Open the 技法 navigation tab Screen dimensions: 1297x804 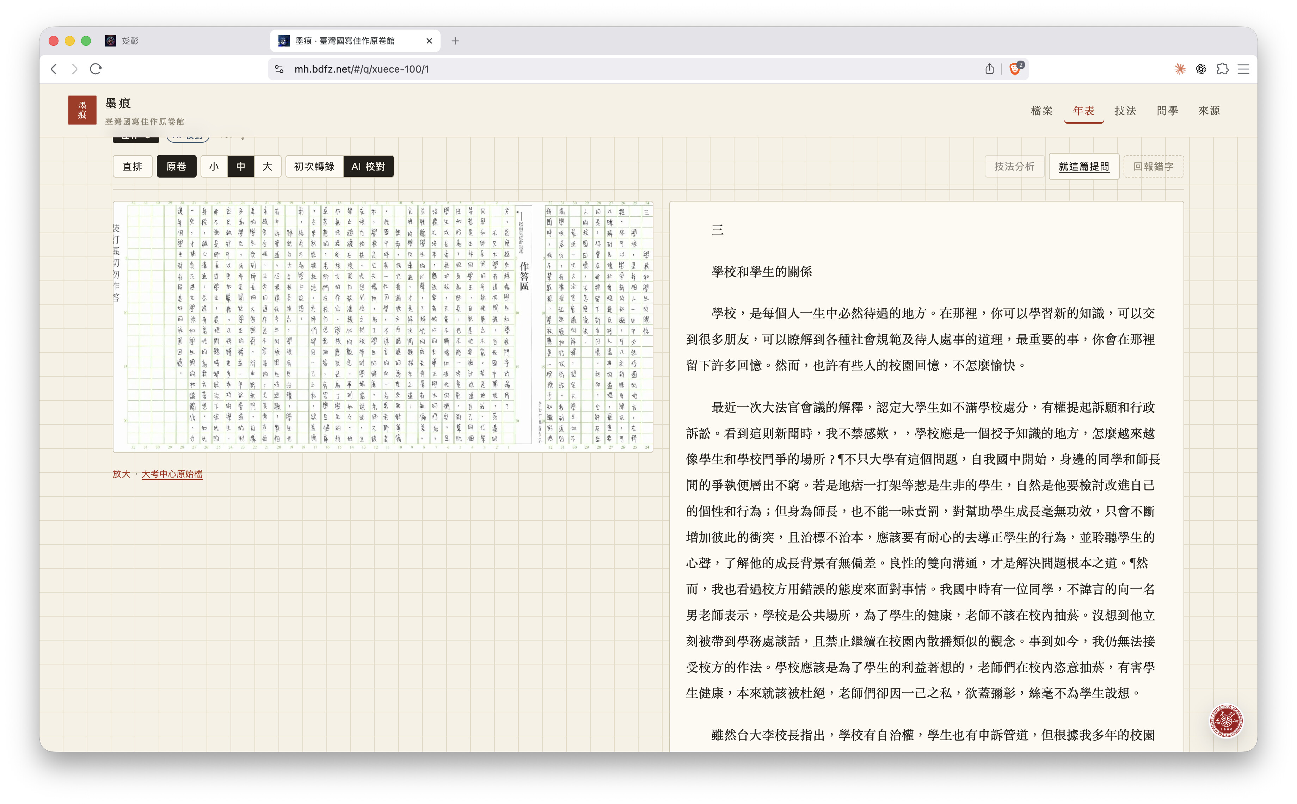pos(1125,111)
